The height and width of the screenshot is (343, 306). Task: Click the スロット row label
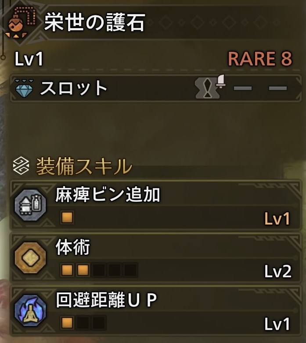tap(74, 88)
